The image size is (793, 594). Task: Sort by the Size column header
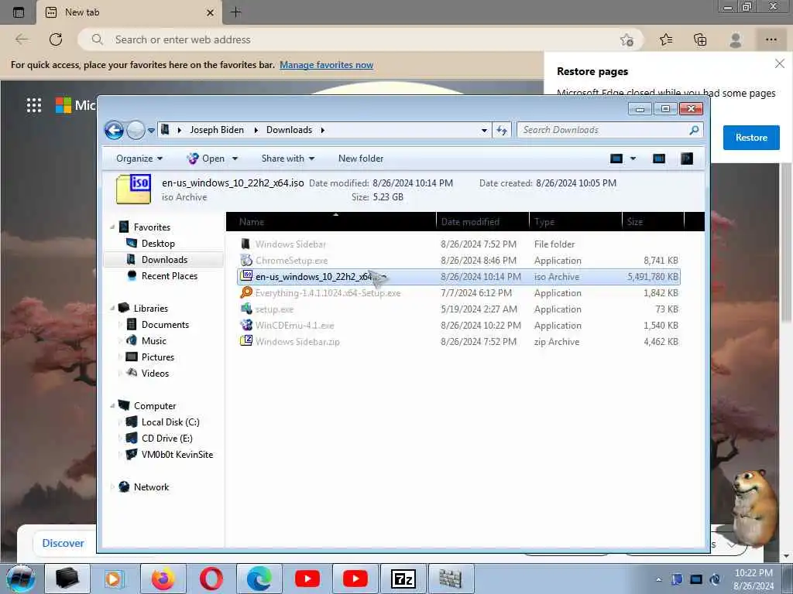click(653, 222)
